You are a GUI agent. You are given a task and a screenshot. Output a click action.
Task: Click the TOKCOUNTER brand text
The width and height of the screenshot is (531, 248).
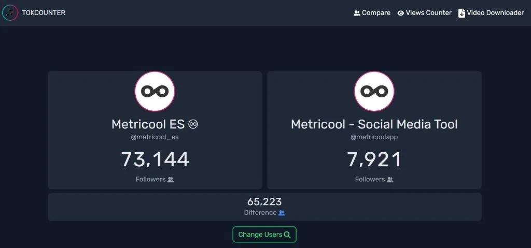tap(44, 13)
